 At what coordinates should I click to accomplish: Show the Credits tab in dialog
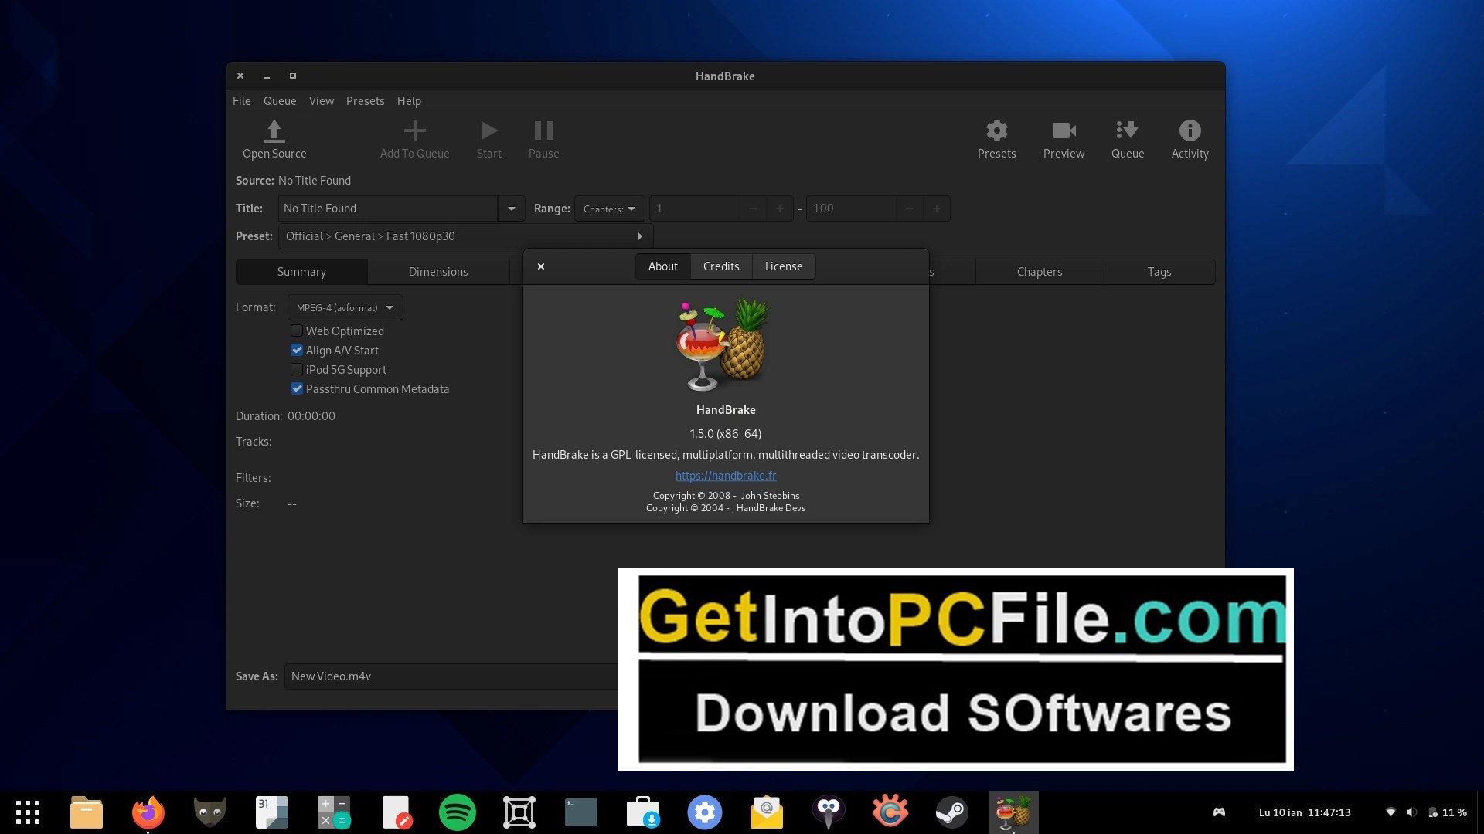pyautogui.click(x=721, y=266)
